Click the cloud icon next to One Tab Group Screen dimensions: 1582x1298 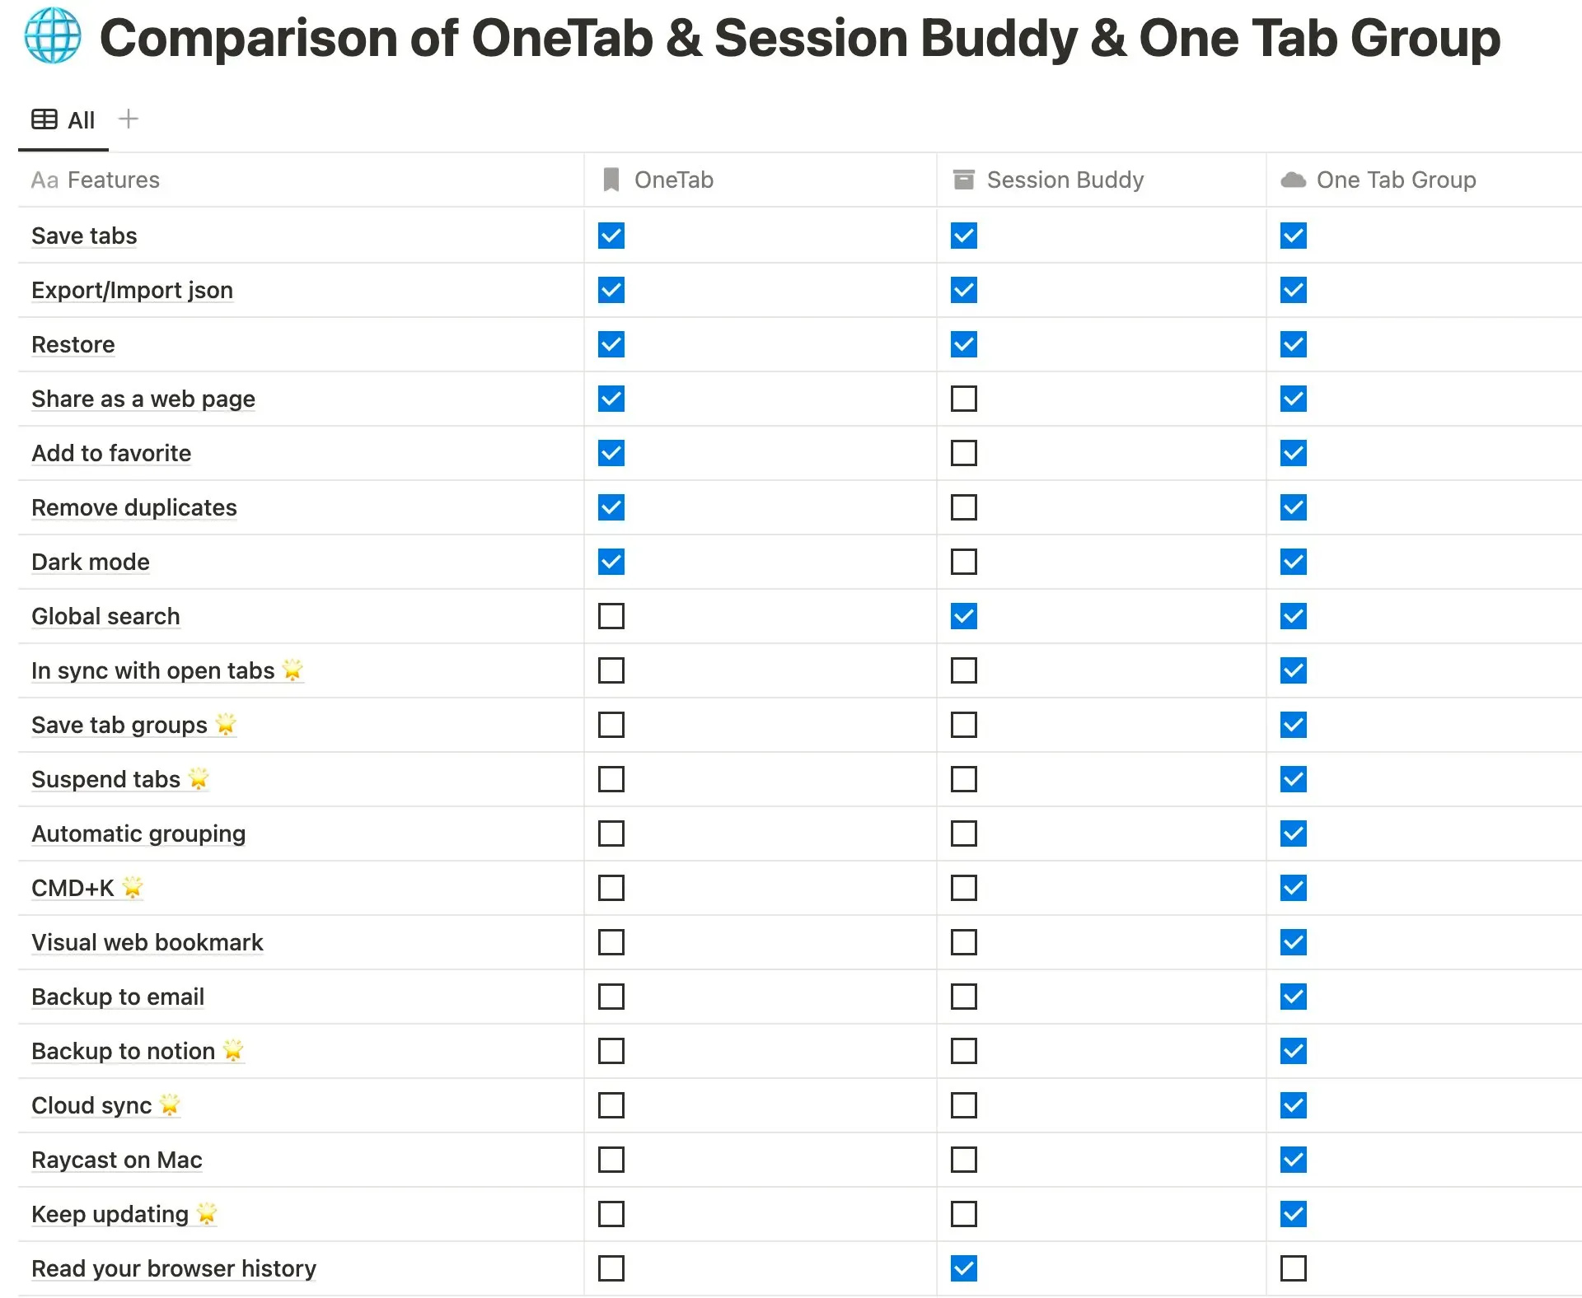coord(1293,180)
